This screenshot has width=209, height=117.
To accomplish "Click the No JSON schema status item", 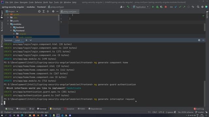I will 185,112.
